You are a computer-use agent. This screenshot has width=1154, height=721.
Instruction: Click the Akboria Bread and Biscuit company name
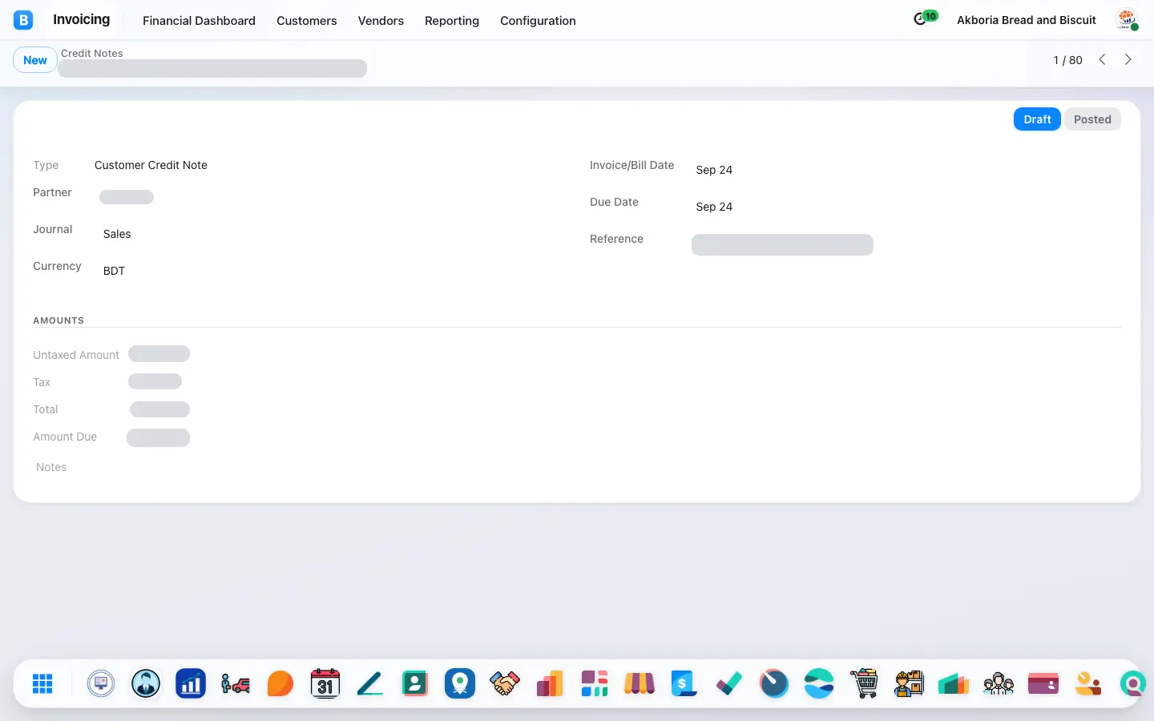(1027, 20)
